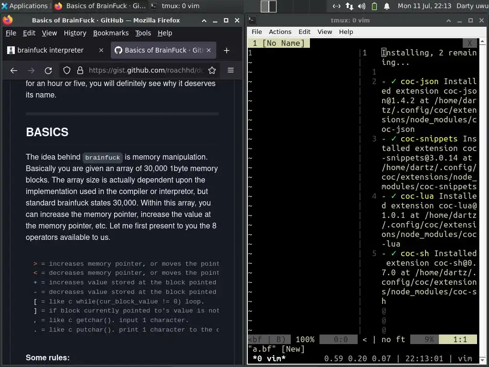Click the network transfer arrows tray icon

[x=349, y=6]
